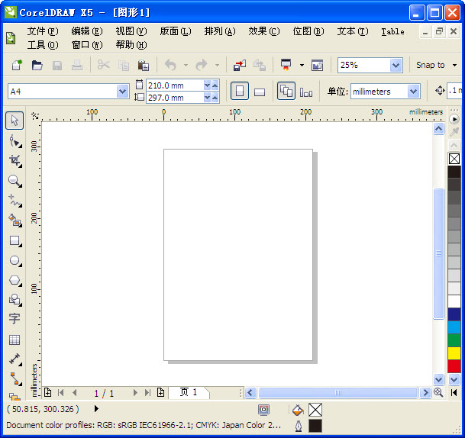Select the Rectangle tool
Viewport: 465px width, 438px height.
(15, 240)
